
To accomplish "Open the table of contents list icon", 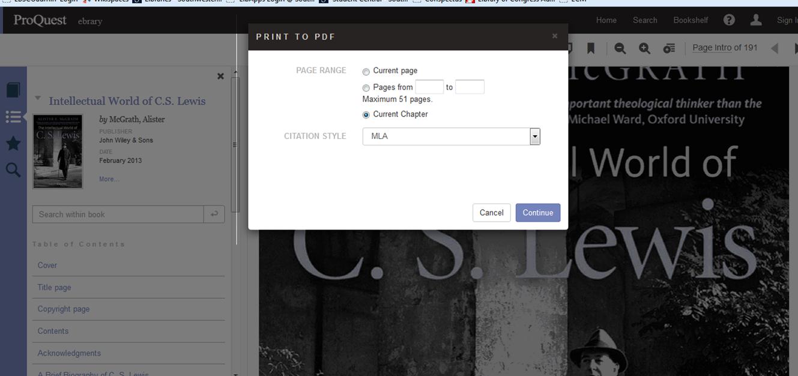I will (x=13, y=117).
